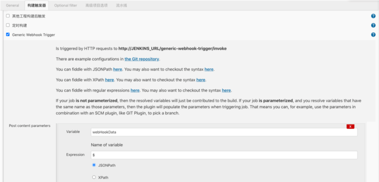This screenshot has height=182, width=379.
Task: Open help icon for Generic Webhook Trigger
Action: tap(373, 35)
